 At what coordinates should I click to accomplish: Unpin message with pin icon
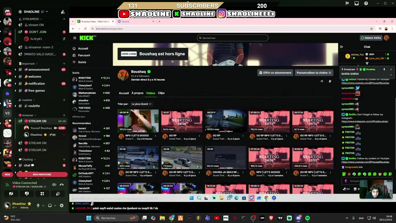384,69
